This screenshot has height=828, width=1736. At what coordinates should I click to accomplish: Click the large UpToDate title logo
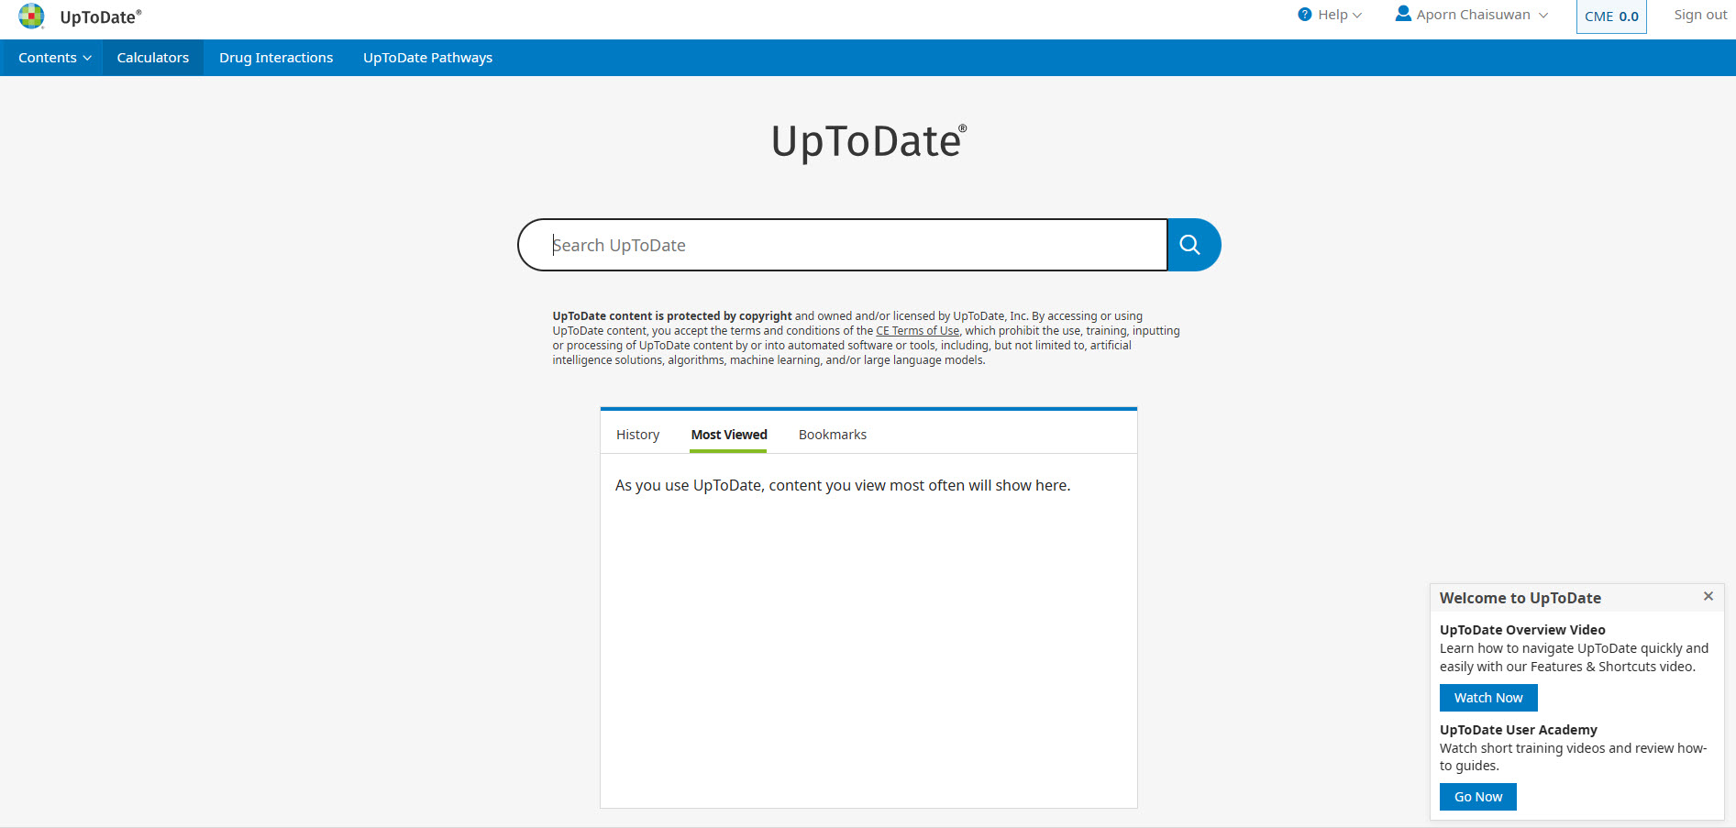(868, 142)
